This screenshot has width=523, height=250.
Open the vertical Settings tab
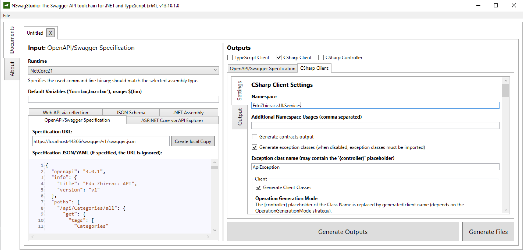pos(240,90)
